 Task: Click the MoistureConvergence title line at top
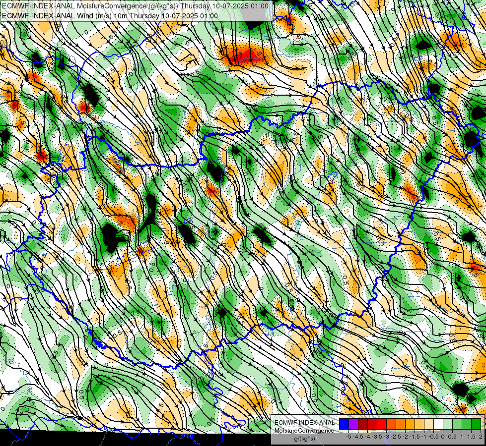(x=135, y=6)
